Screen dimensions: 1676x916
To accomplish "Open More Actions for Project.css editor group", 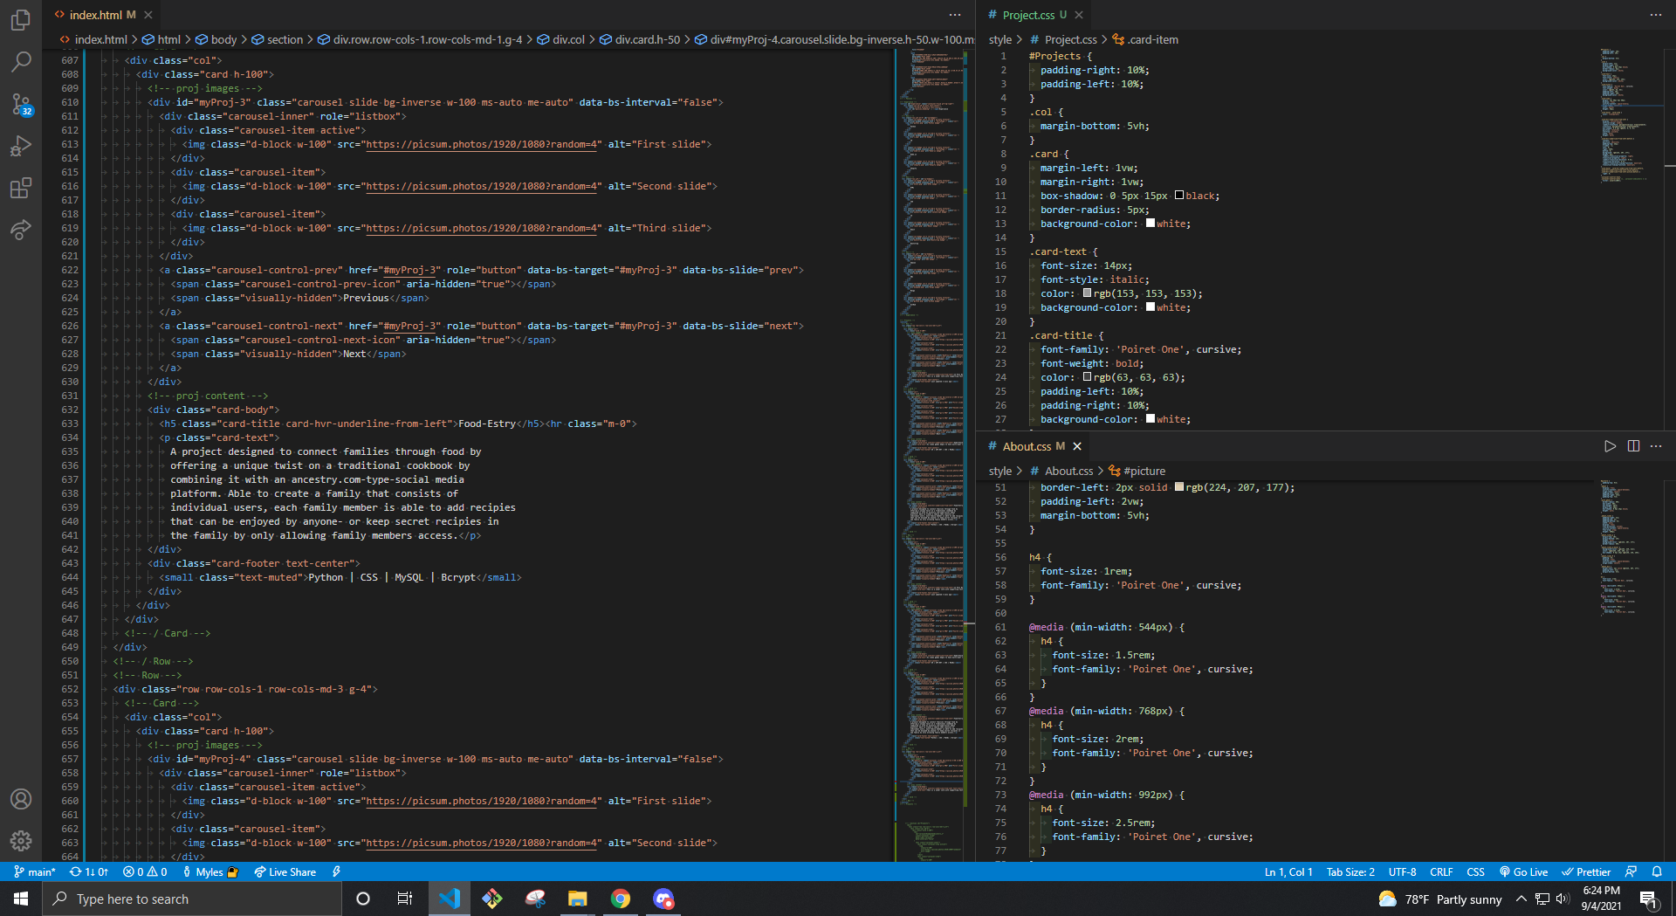I will click(x=1656, y=15).
